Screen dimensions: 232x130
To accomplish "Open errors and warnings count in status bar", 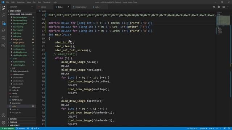I will pyautogui.click(x=35, y=129).
